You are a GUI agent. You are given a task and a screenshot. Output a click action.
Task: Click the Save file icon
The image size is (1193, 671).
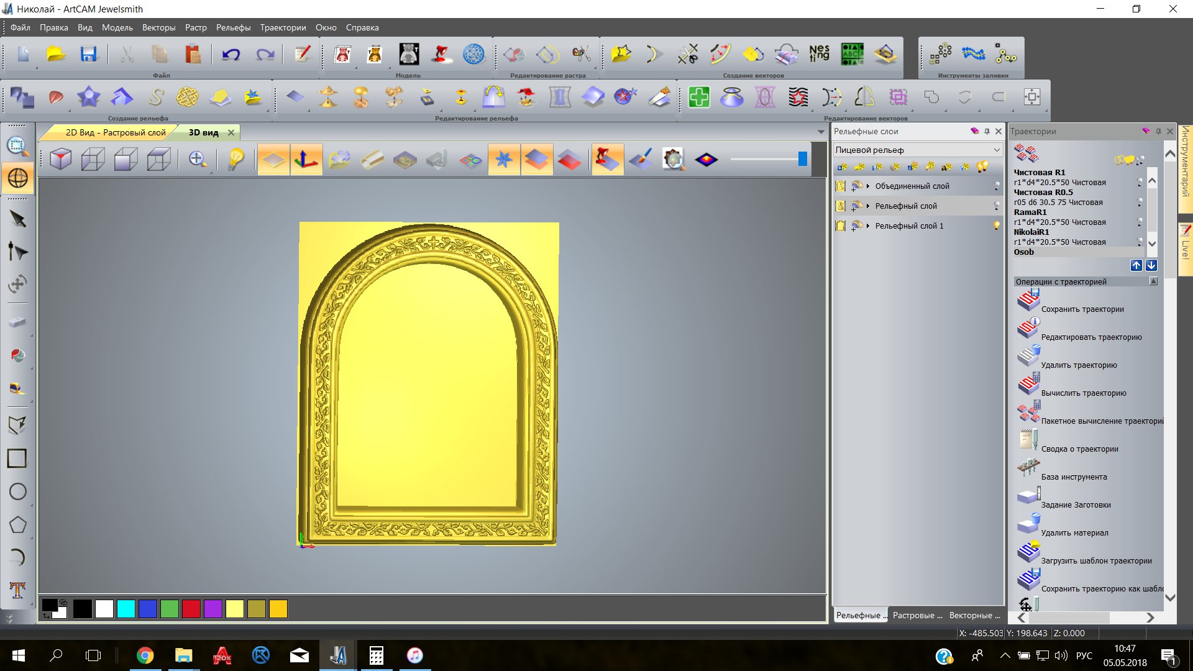pos(88,55)
